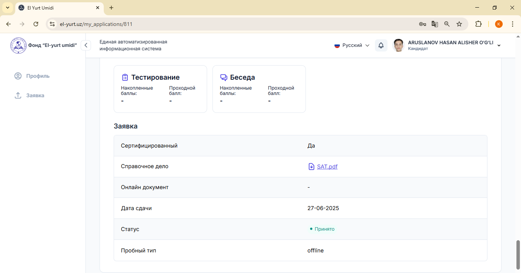Click the Дата сдачи row label
Image resolution: width=521 pixels, height=273 pixels.
[136, 208]
